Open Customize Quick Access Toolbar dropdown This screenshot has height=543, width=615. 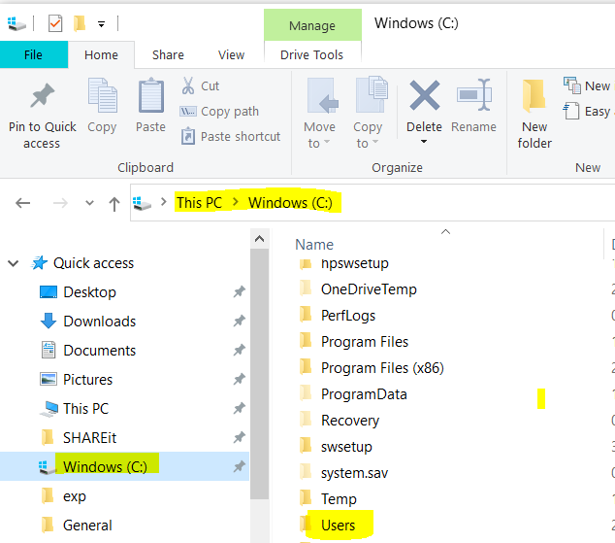coord(101,24)
